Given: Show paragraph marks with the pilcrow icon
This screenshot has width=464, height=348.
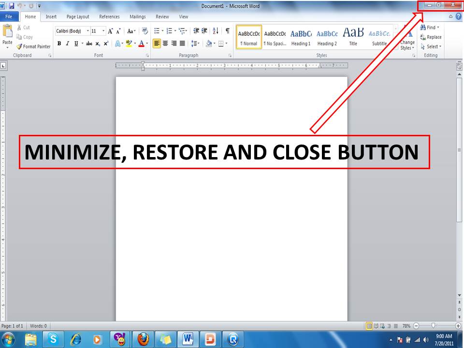Looking at the screenshot, I should pyautogui.click(x=227, y=30).
